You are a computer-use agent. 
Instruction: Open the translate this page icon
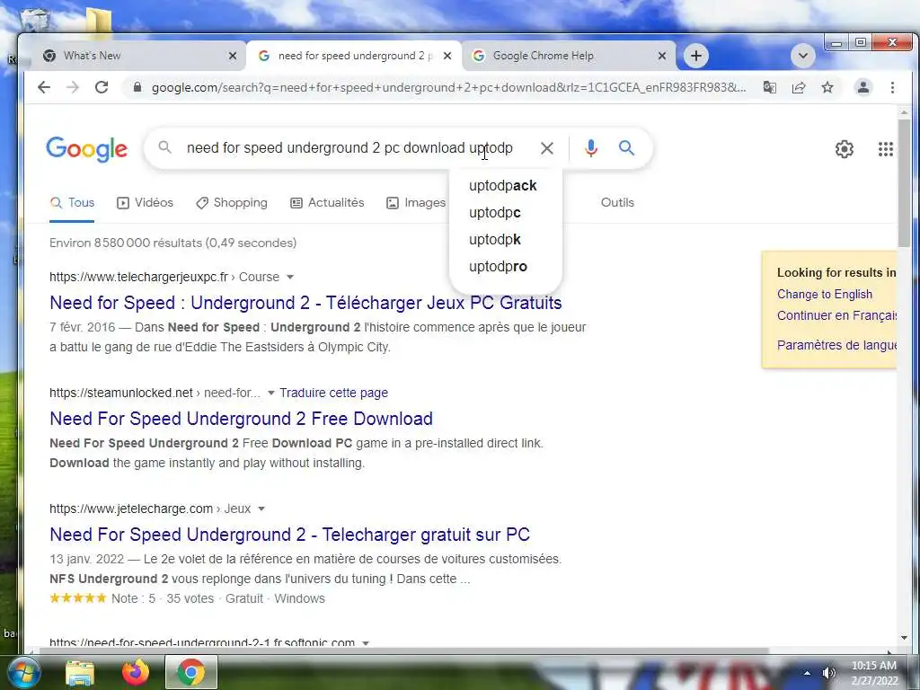point(769,87)
